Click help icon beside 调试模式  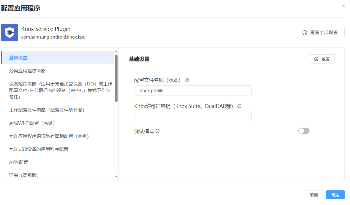(x=158, y=131)
